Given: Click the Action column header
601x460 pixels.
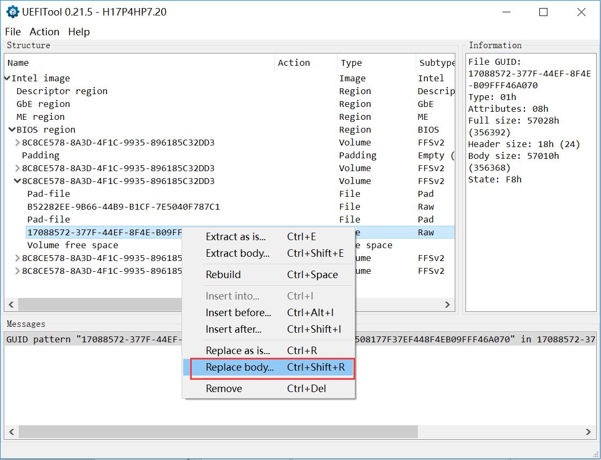Looking at the screenshot, I should click(x=306, y=63).
